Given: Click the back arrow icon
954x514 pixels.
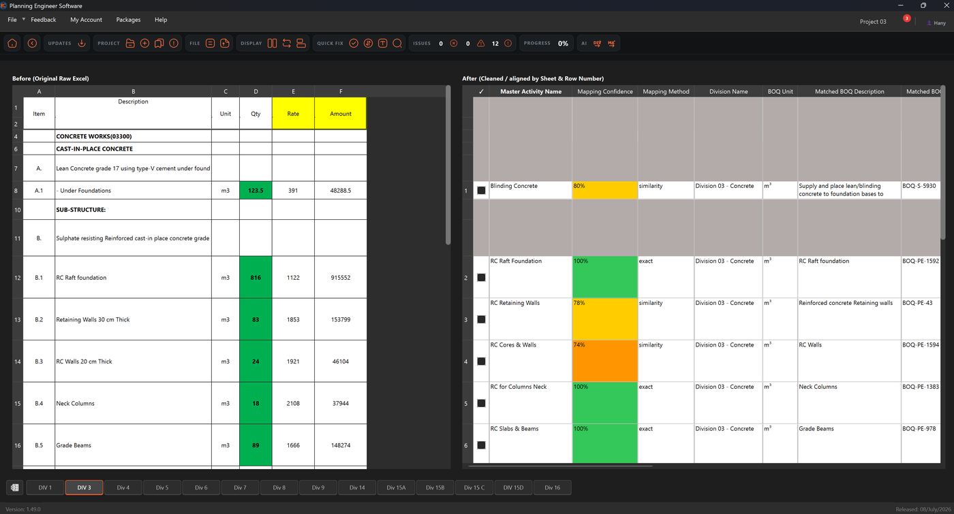Looking at the screenshot, I should pos(32,43).
